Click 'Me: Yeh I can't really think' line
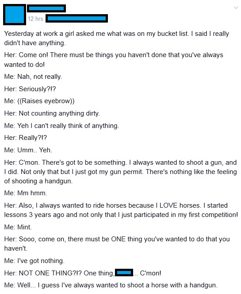Image resolution: width=241 pixels, height=294 pixels. pyautogui.click(x=61, y=126)
